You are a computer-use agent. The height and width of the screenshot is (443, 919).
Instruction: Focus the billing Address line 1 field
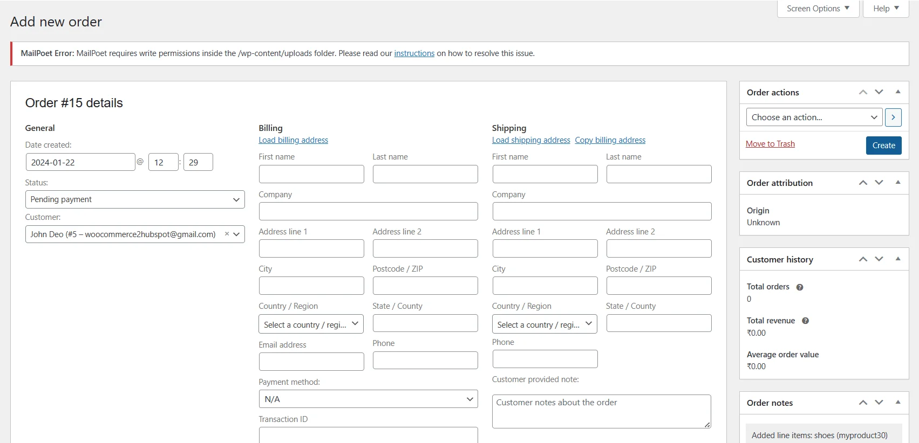coord(311,248)
